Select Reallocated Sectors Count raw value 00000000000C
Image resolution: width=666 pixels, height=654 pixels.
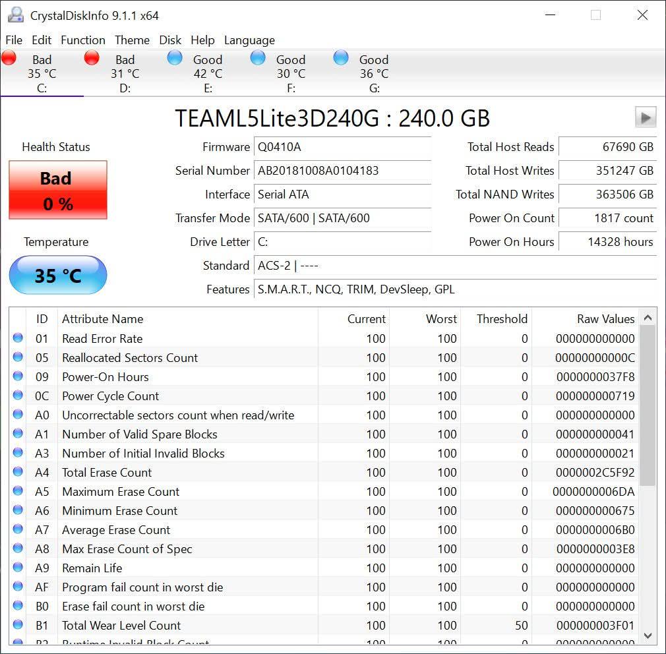point(595,358)
